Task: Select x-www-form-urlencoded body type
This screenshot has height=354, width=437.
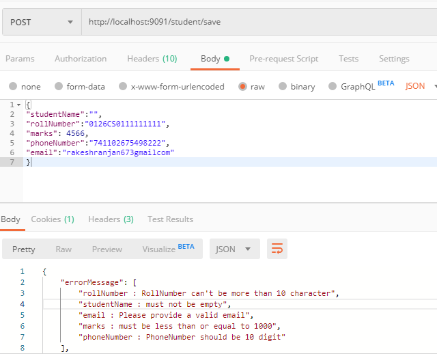Action: point(123,87)
